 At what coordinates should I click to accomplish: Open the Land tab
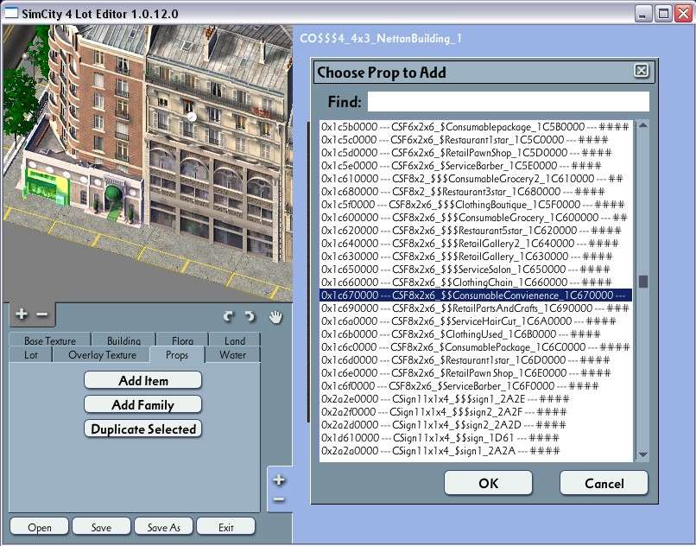[x=235, y=340]
